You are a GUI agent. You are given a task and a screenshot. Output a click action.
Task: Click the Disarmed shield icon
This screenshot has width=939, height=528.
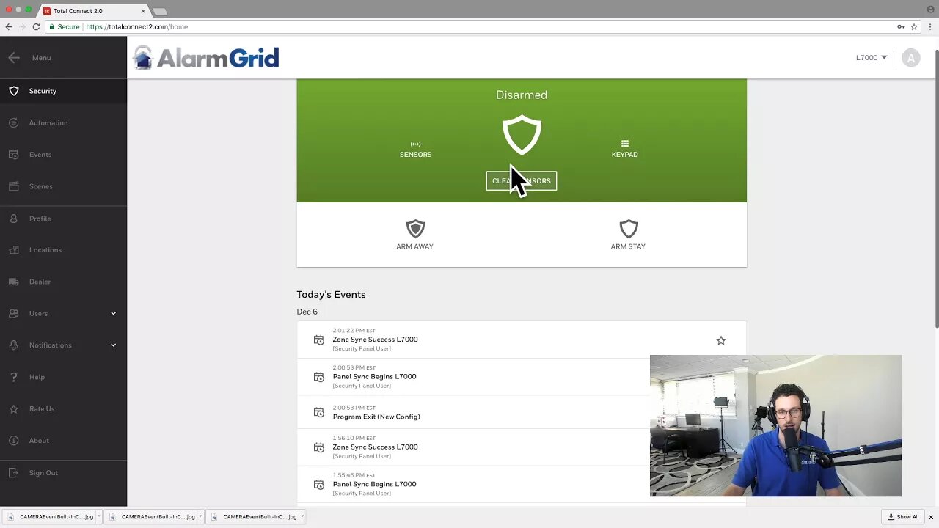pos(522,135)
